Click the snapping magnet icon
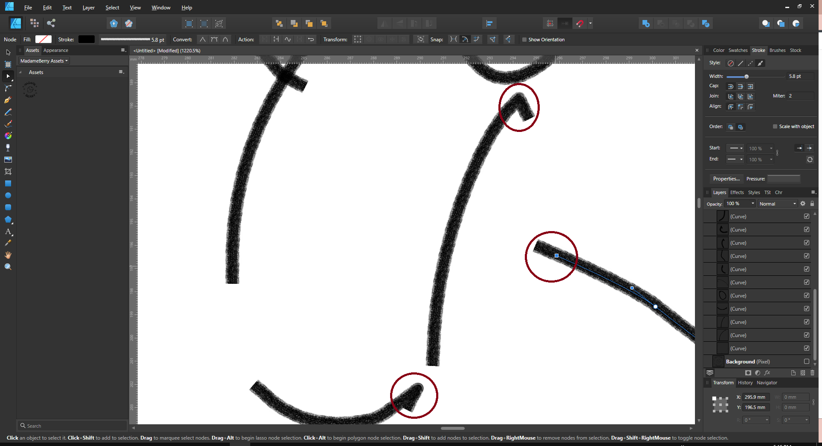The width and height of the screenshot is (822, 446). coord(580,23)
